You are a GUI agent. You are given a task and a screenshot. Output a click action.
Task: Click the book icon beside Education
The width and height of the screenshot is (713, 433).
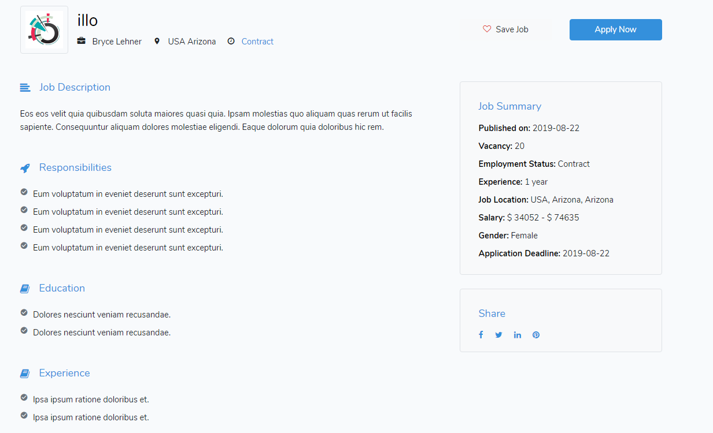coord(24,288)
